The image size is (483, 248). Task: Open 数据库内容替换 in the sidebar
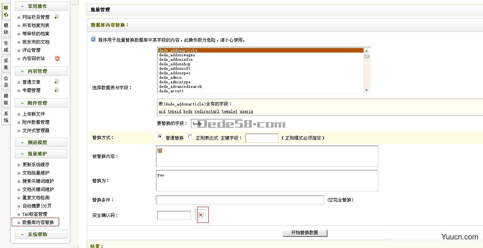(38, 222)
